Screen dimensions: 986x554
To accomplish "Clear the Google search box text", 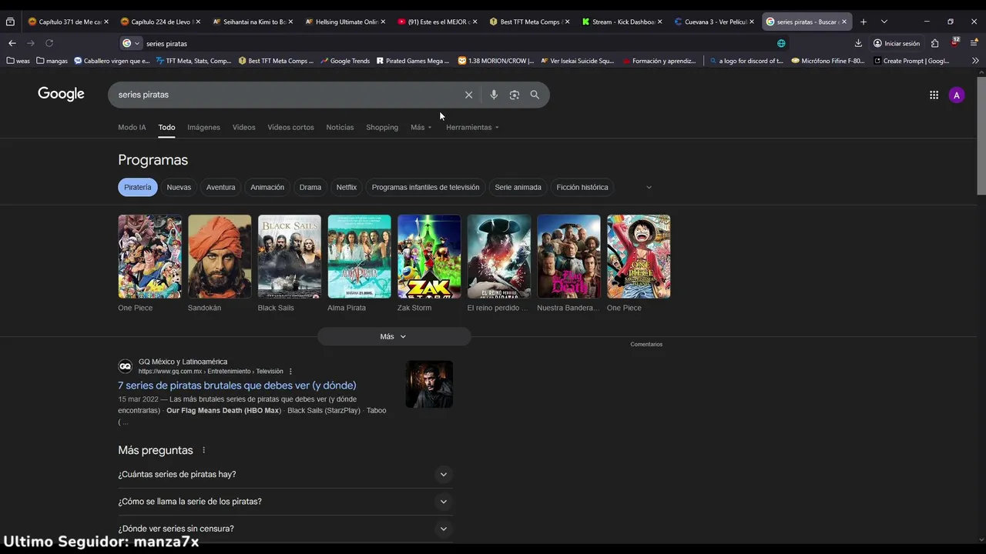I will pyautogui.click(x=468, y=95).
